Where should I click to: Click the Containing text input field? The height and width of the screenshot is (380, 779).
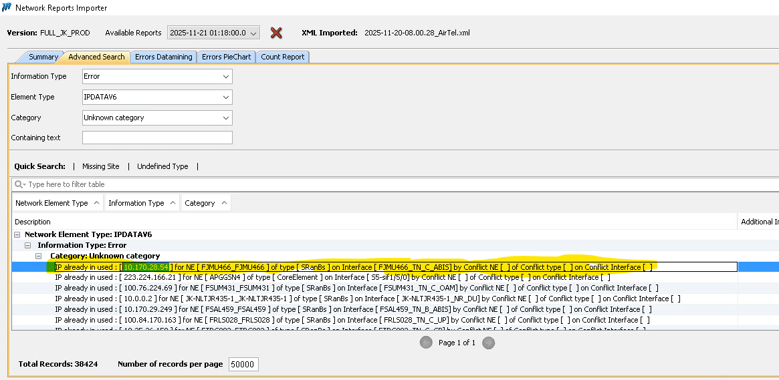pos(157,138)
